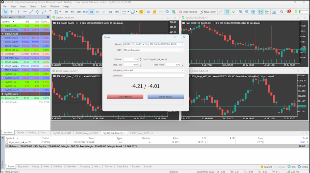Click the Comment input field
Image resolution: width=310 pixels, height=173 pixels.
click(x=153, y=76)
